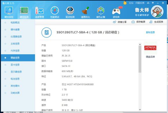Open 游戏库 gamepad icon
The height and width of the screenshot is (113, 168).
116,12
